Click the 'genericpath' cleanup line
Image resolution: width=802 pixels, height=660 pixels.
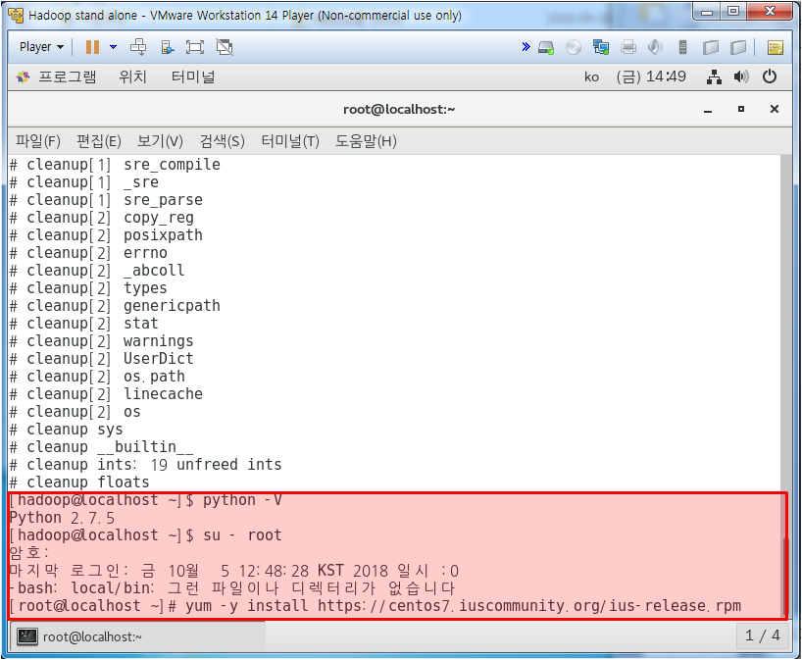(x=115, y=306)
